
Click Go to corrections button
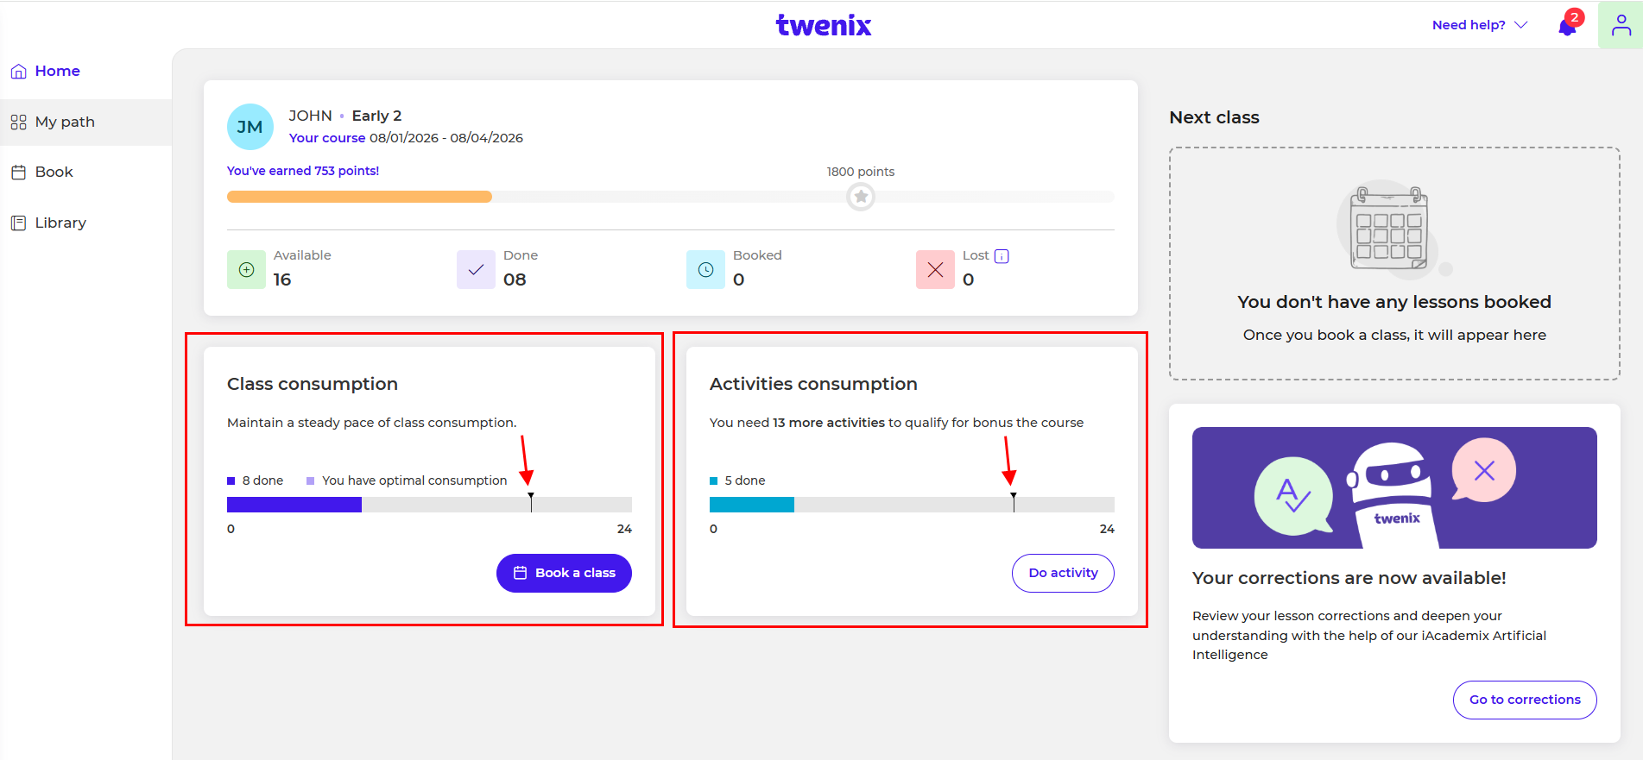pyautogui.click(x=1525, y=700)
